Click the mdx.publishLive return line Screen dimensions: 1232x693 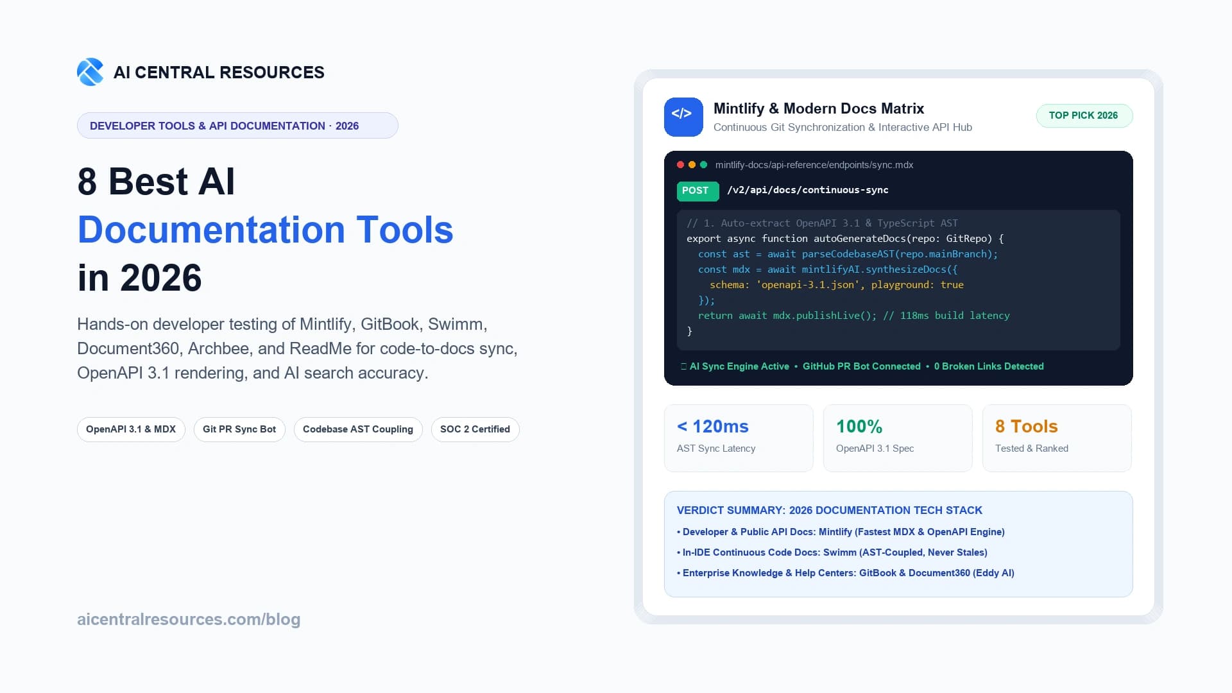[854, 316]
